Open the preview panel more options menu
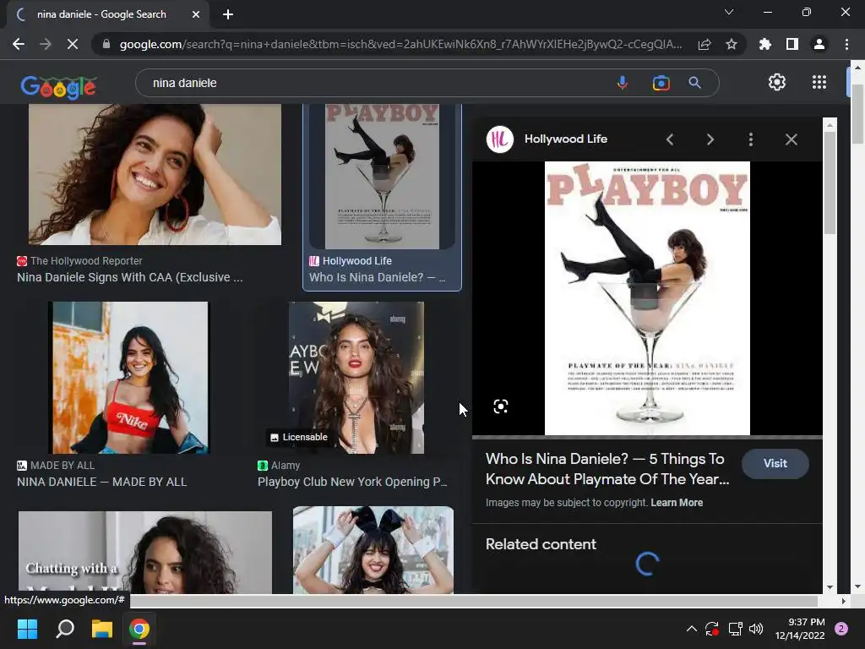 [751, 139]
